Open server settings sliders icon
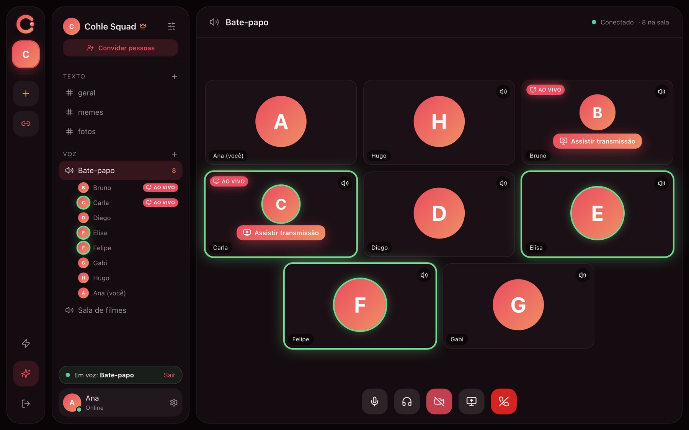 click(171, 26)
